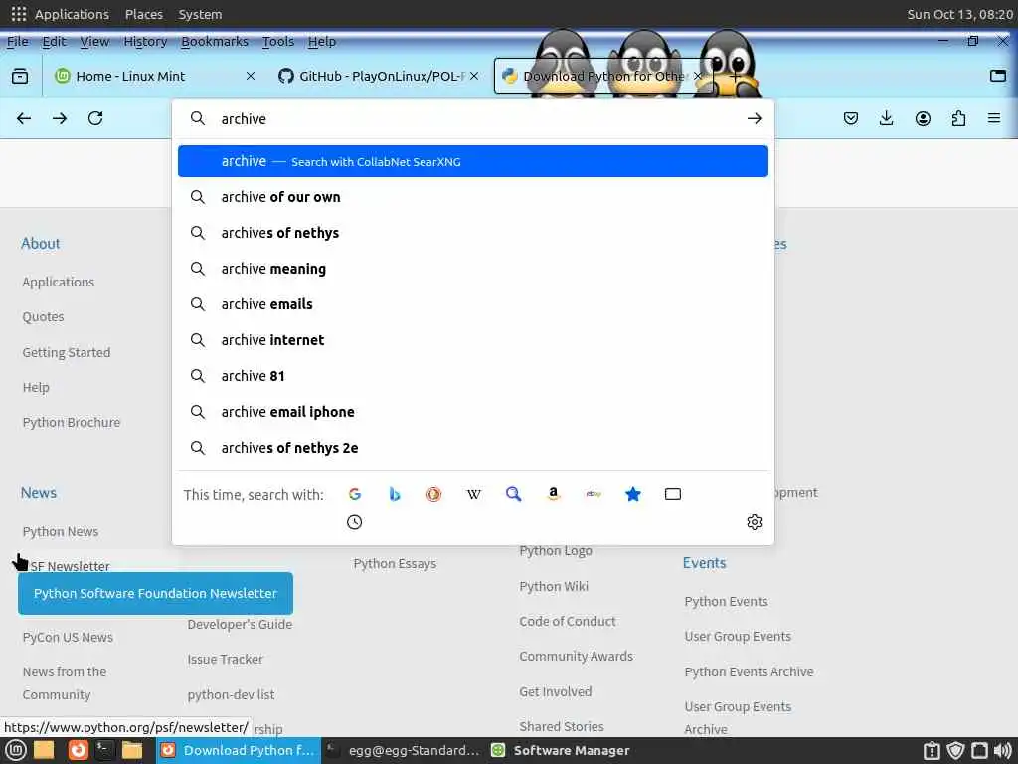Search with the blue magnifier engine
The image size is (1018, 764).
(514, 494)
